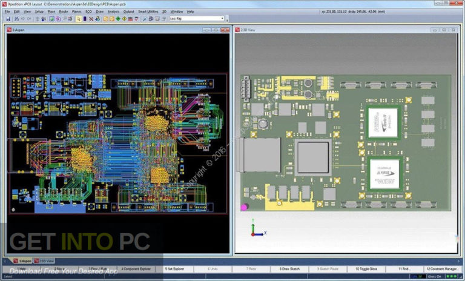This screenshot has width=465, height=281.
Task: Open the Planes menu
Action: 76,12
